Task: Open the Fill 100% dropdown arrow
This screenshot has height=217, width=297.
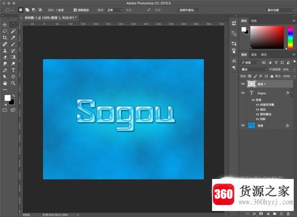Action: tap(294, 76)
